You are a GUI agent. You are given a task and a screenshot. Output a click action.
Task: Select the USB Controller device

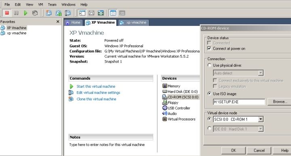pos(176,108)
